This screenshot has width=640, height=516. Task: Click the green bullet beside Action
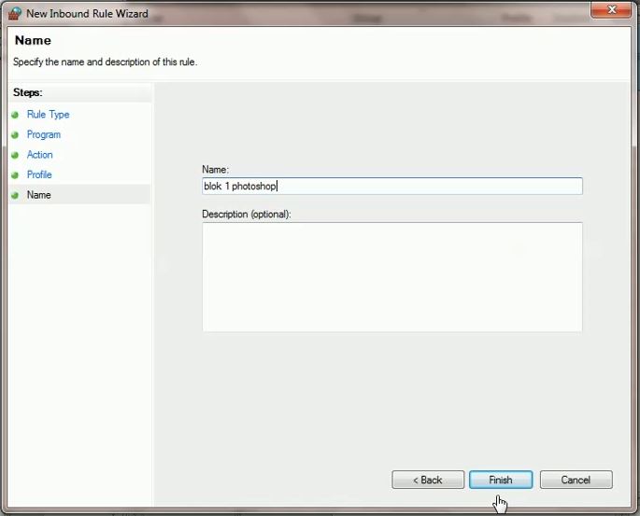[15, 155]
